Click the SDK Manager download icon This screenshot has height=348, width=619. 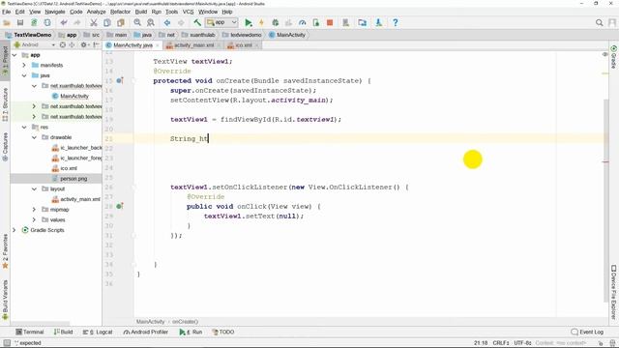point(378,23)
